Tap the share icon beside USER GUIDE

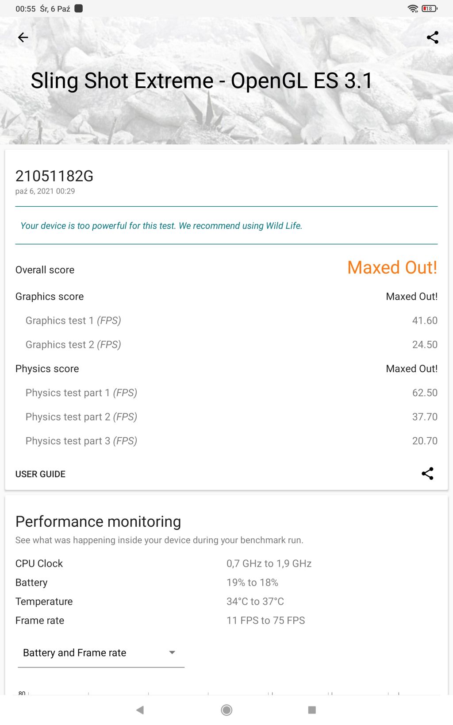pos(427,474)
